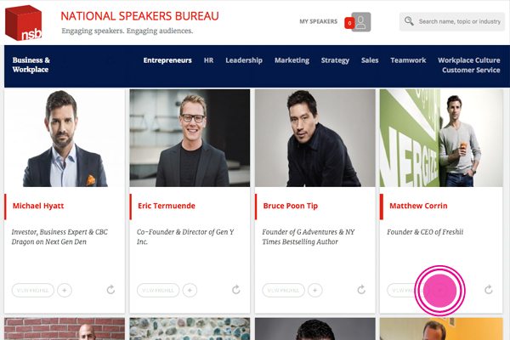This screenshot has height=340, width=510.
Task: Click Michael Hyatt's portrait photo
Action: [65, 138]
